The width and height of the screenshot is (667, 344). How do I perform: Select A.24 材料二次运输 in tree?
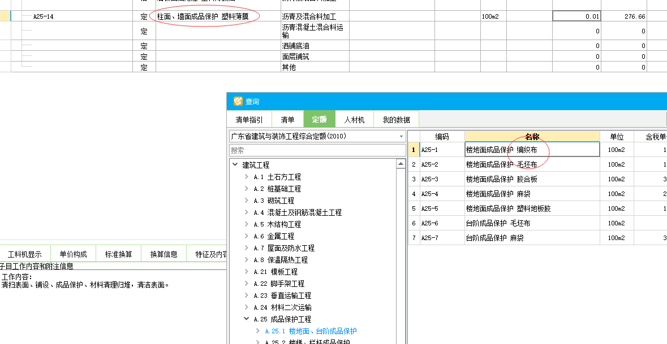tap(282, 307)
